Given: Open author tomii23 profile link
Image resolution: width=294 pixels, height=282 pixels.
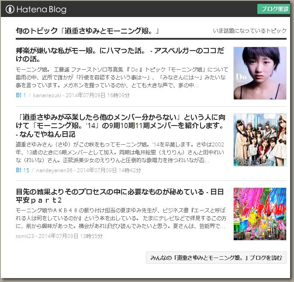Looking at the screenshot, I should click(x=25, y=236).
